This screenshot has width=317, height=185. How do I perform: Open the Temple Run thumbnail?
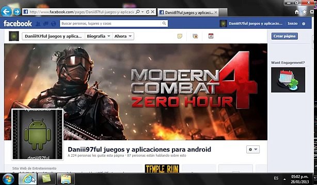click(162, 169)
